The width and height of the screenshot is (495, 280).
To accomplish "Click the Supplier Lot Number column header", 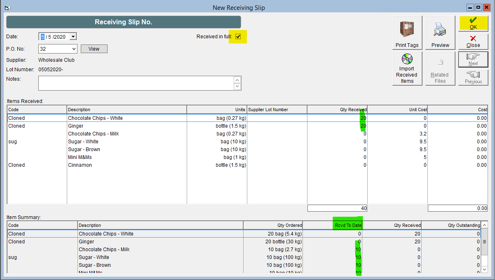I will click(x=277, y=110).
